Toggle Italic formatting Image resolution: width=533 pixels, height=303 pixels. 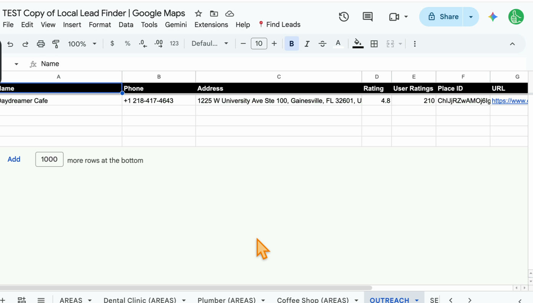(x=307, y=44)
